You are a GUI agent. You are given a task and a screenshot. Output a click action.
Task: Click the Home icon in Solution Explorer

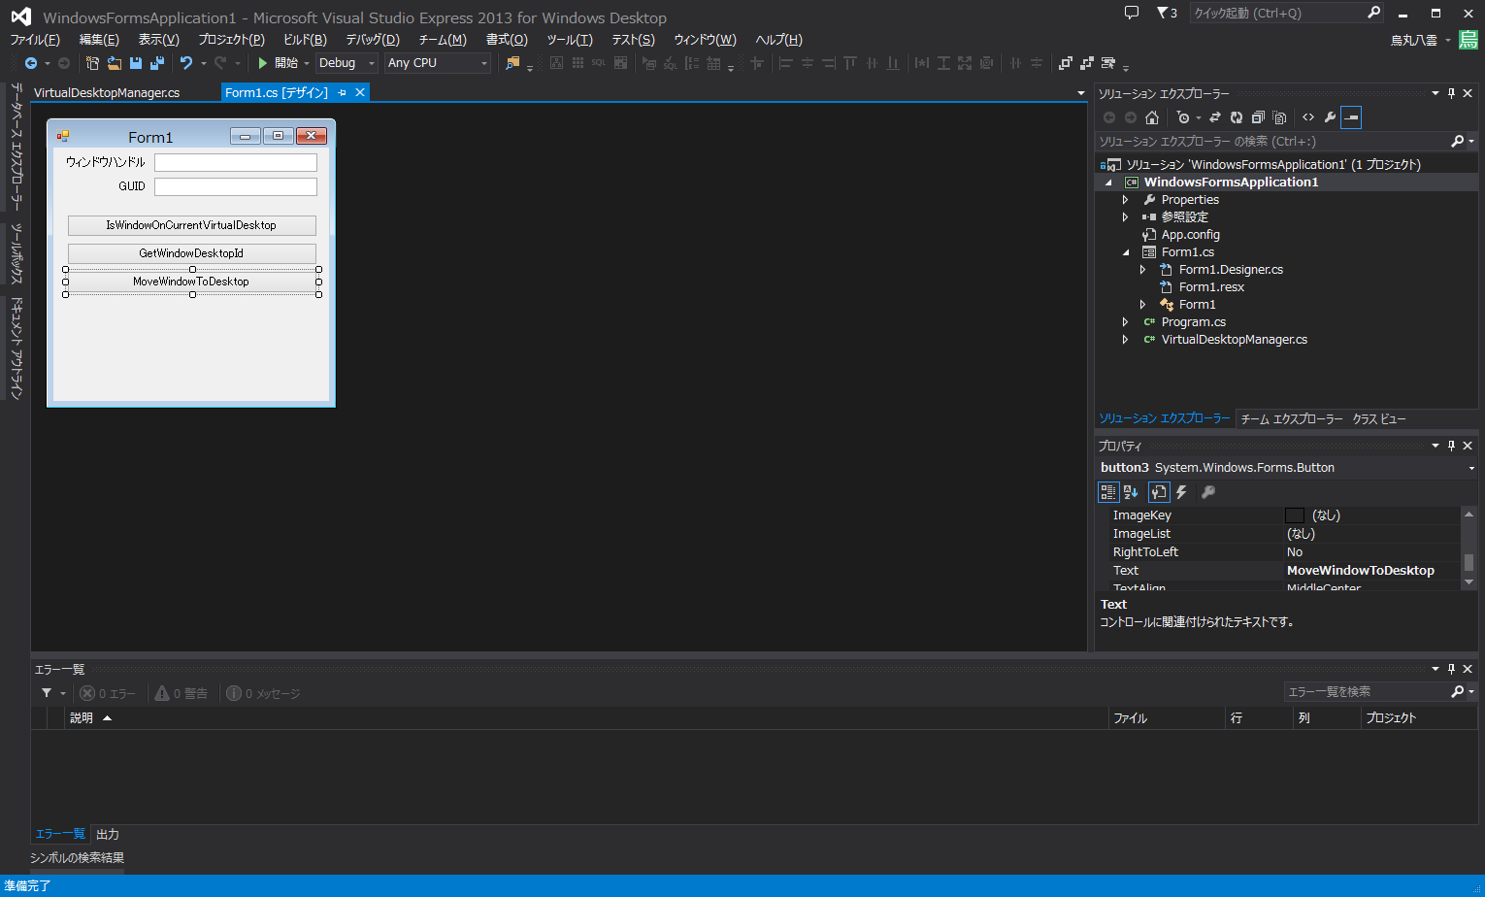click(x=1152, y=117)
